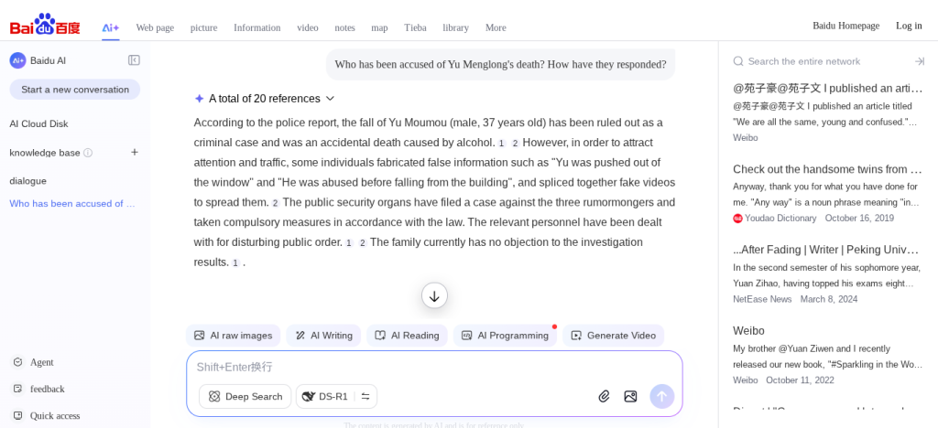Click the knowledge base info icon
Screen dimensions: 938x428
[88, 153]
